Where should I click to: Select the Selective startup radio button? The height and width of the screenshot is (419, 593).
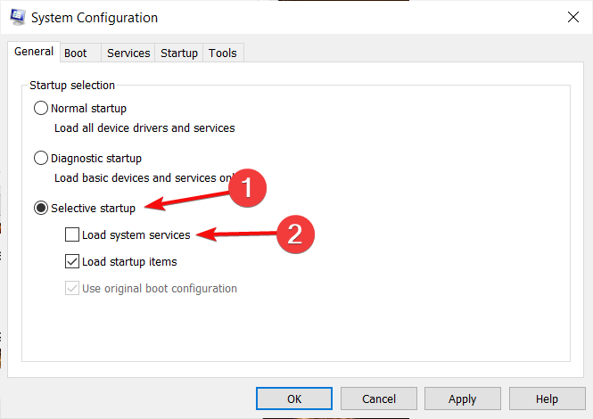coord(41,209)
